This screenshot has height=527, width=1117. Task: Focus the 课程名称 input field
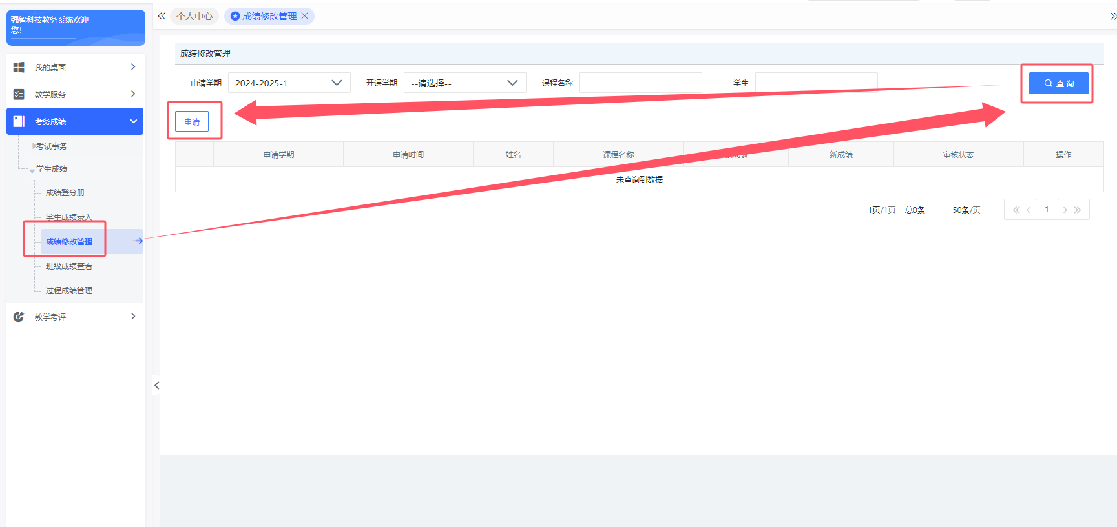(640, 83)
